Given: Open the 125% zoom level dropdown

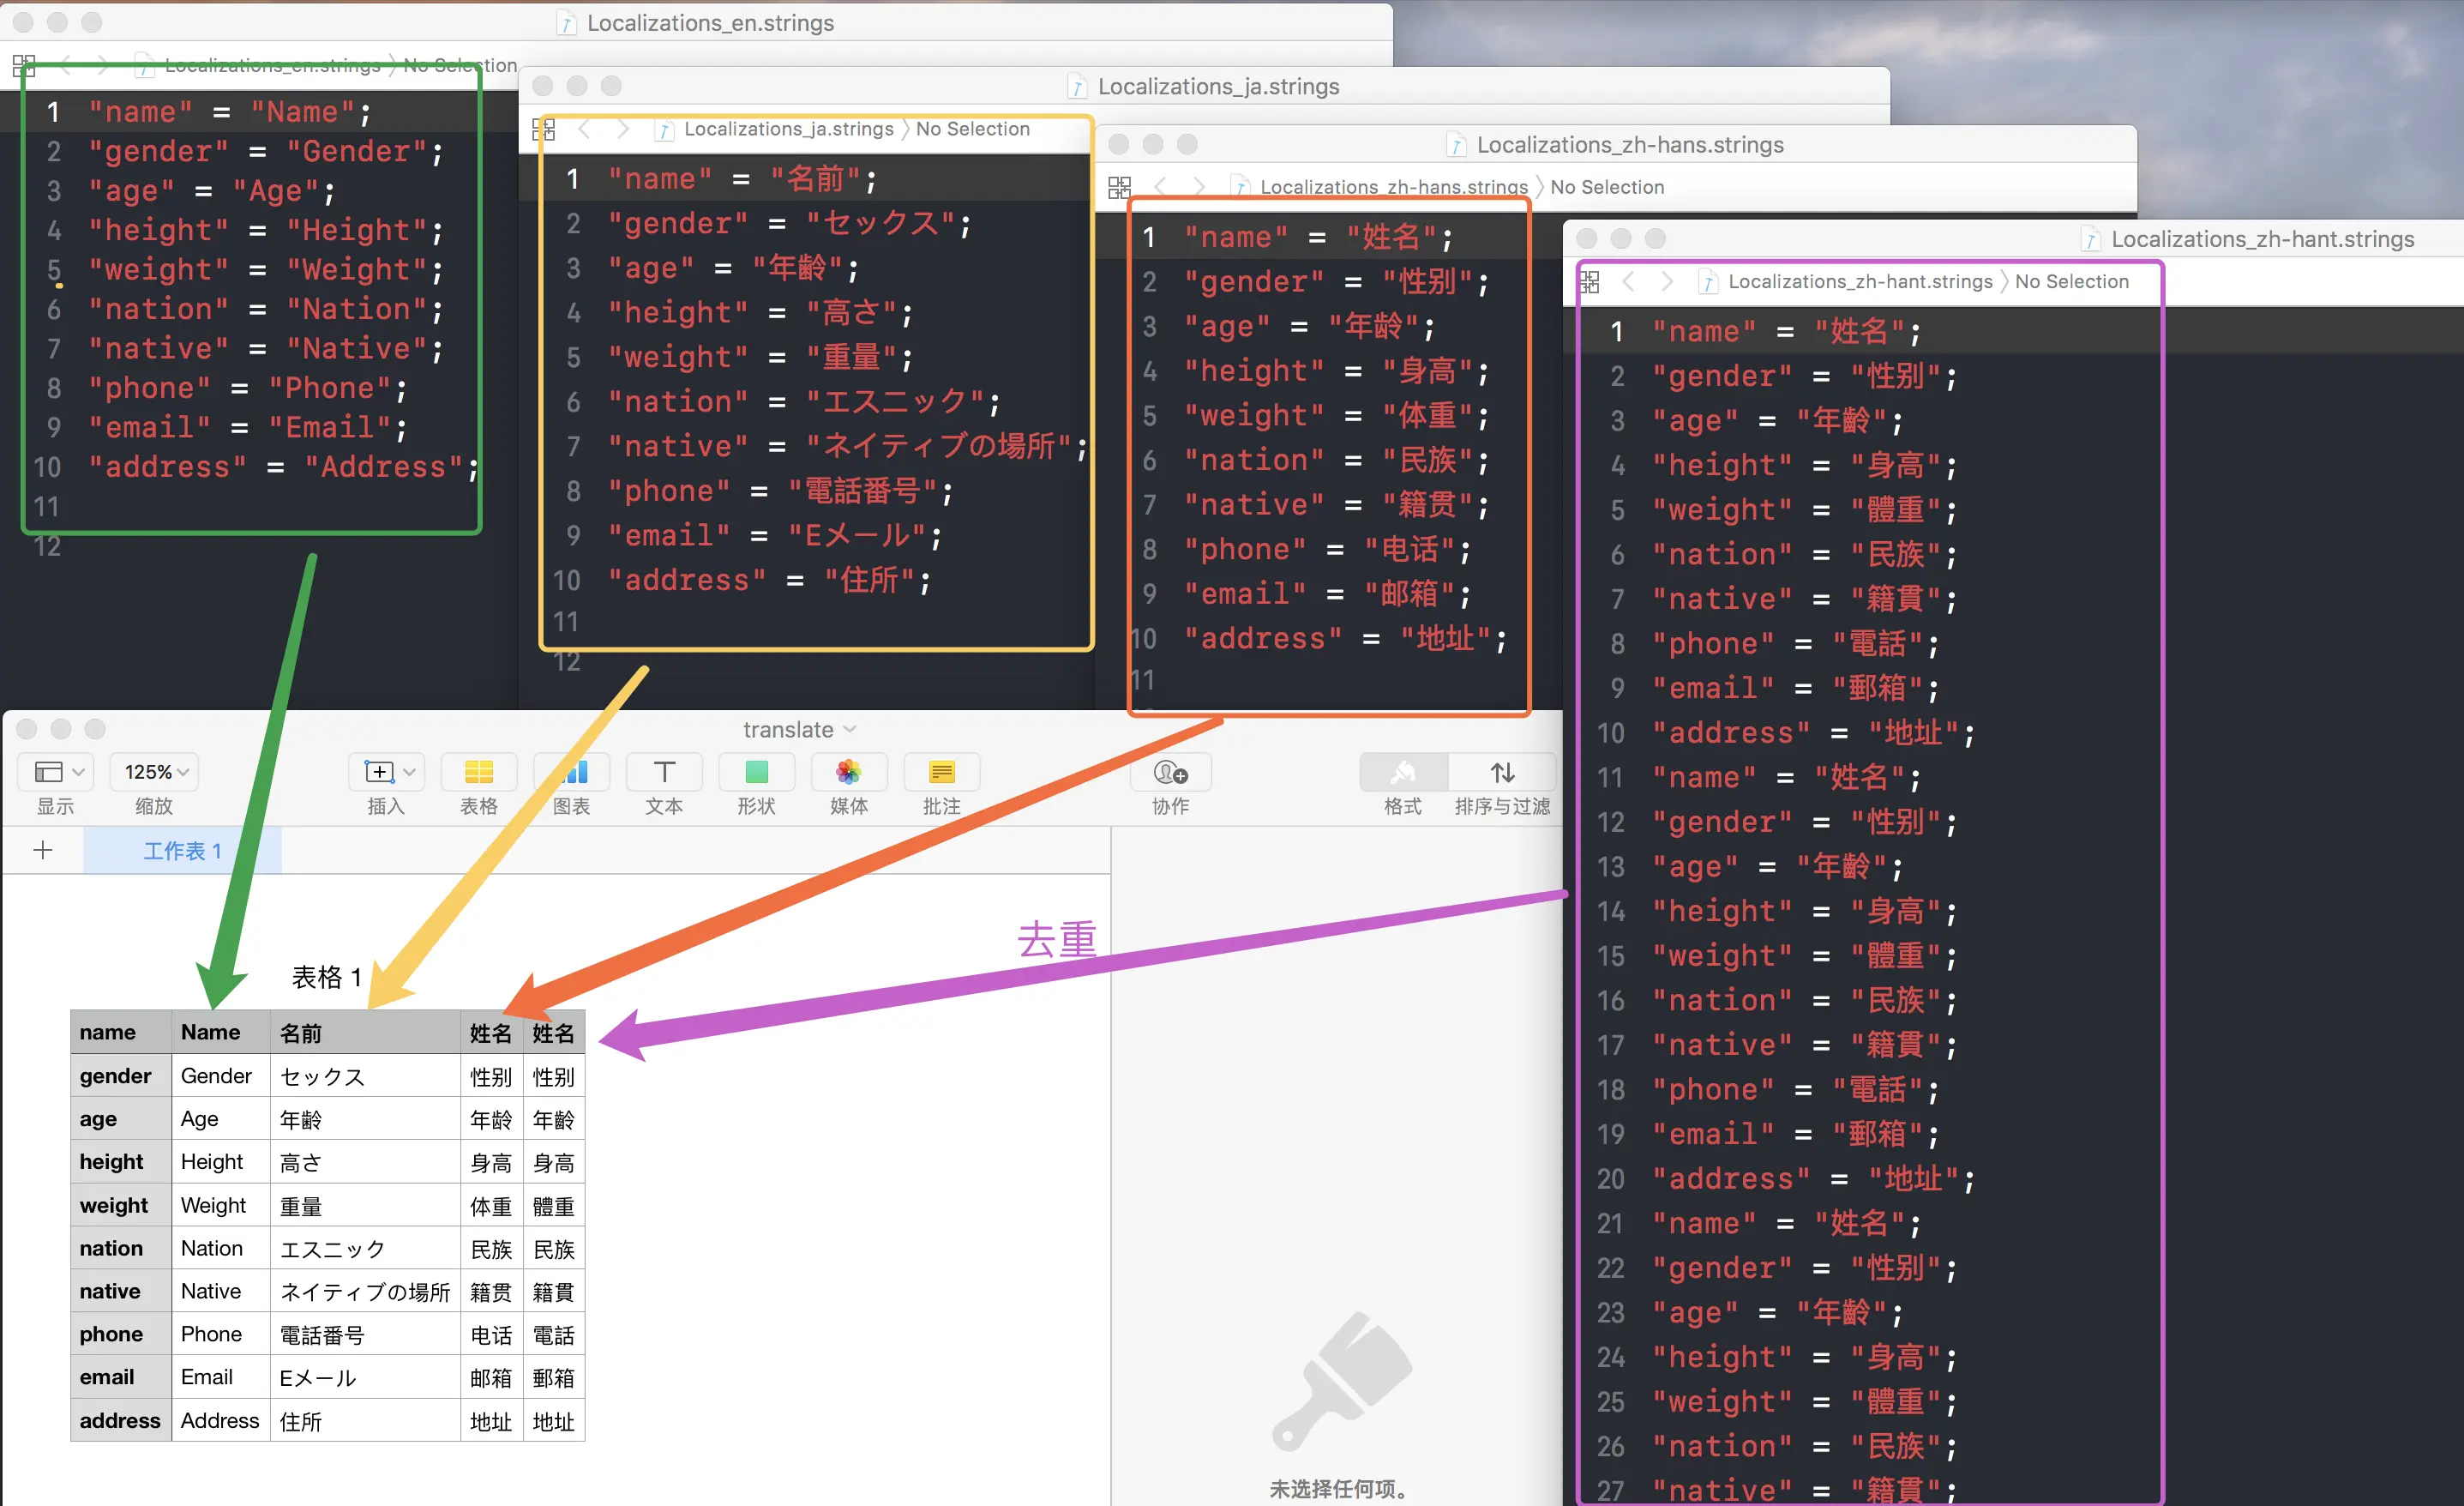Looking at the screenshot, I should 153,770.
